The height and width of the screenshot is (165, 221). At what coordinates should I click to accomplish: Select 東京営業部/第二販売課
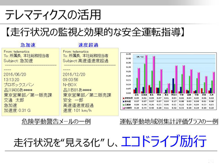(x=87, y=95)
